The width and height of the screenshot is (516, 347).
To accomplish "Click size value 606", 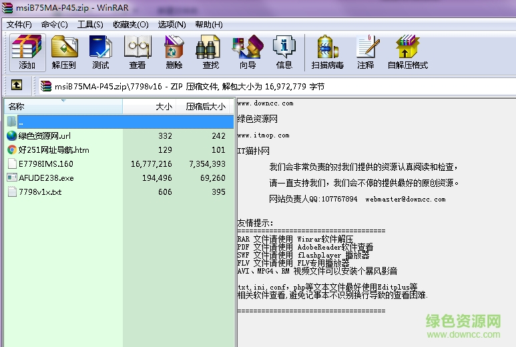I will tap(165, 192).
